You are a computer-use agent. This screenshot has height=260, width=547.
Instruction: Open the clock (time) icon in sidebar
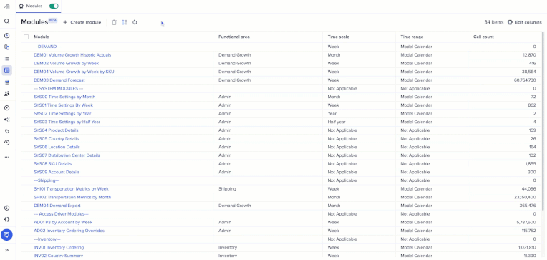pyautogui.click(x=6, y=36)
